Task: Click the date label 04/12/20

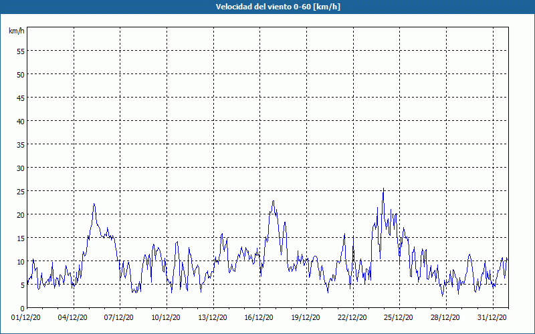Action: pos(72,318)
